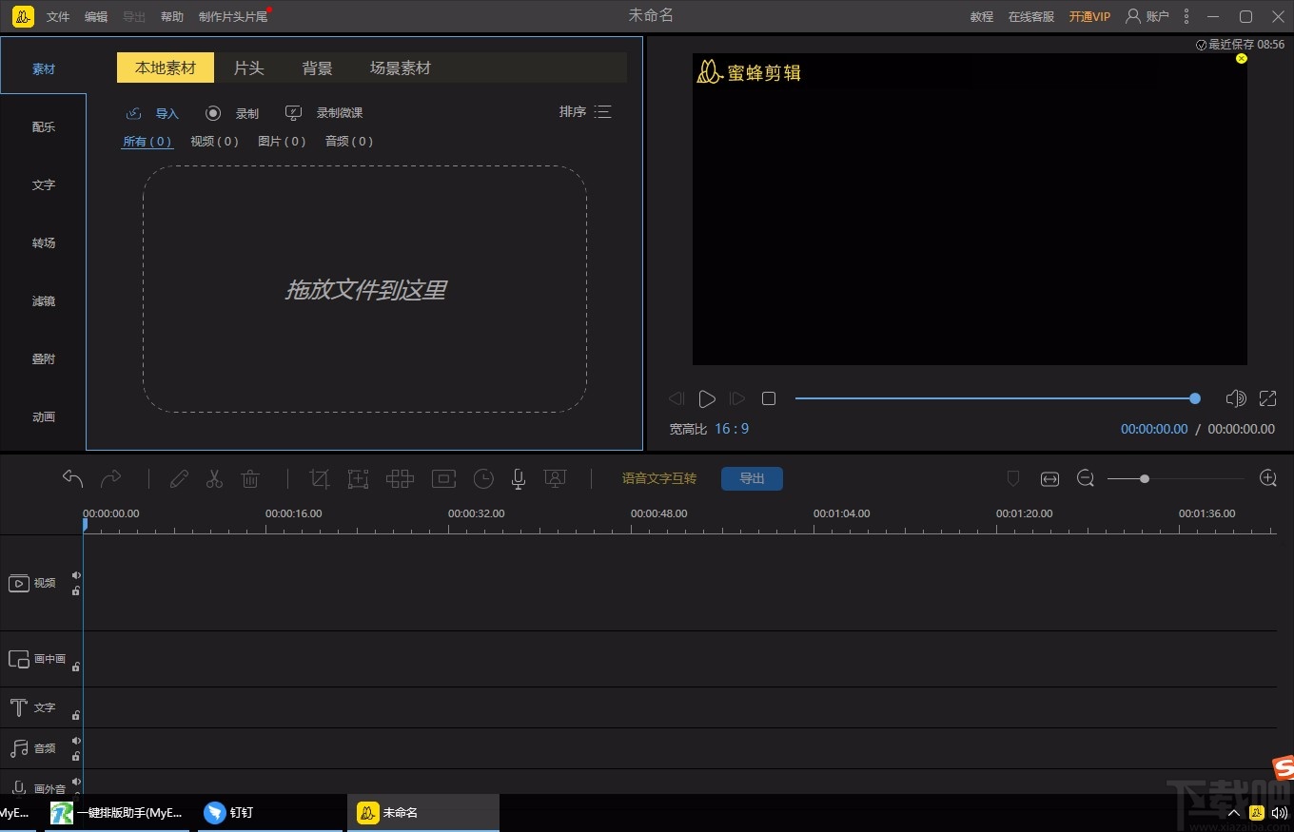Change the 16:9 aspect ratio setting
Viewport: 1294px width, 832px height.
(x=732, y=429)
